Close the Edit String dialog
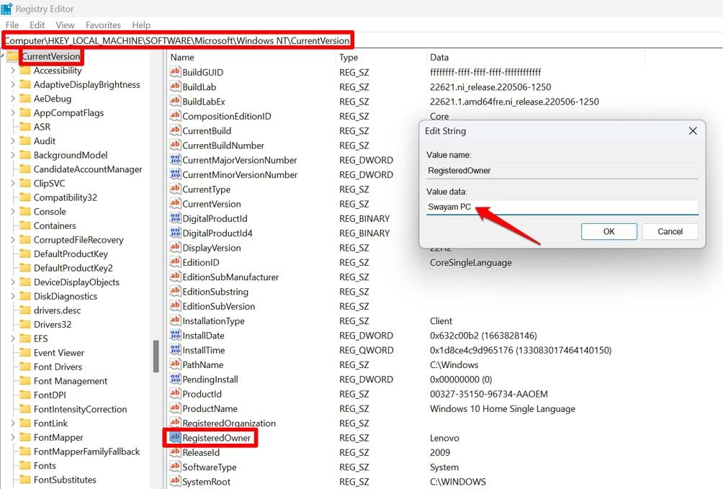The height and width of the screenshot is (489, 723). pyautogui.click(x=692, y=131)
